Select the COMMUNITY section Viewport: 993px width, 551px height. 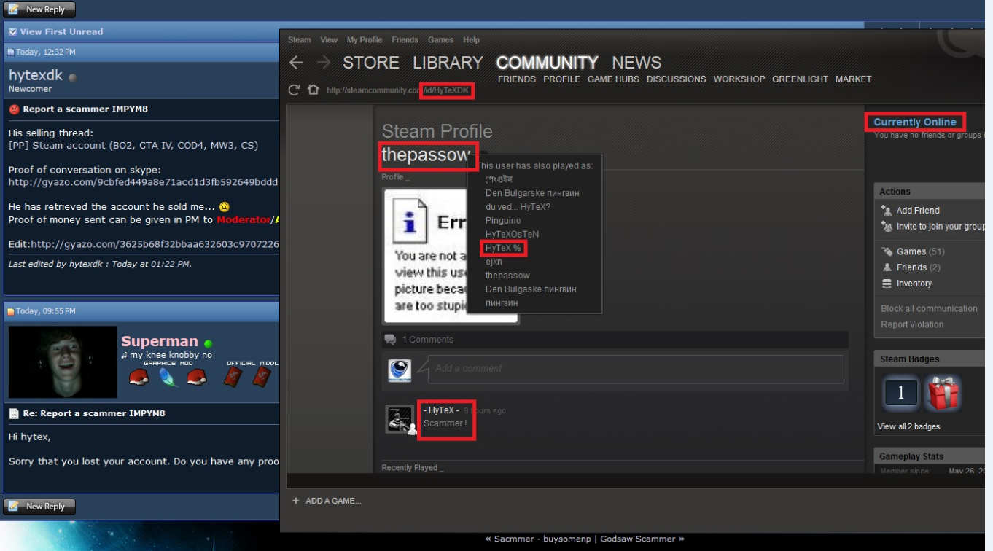tap(547, 63)
